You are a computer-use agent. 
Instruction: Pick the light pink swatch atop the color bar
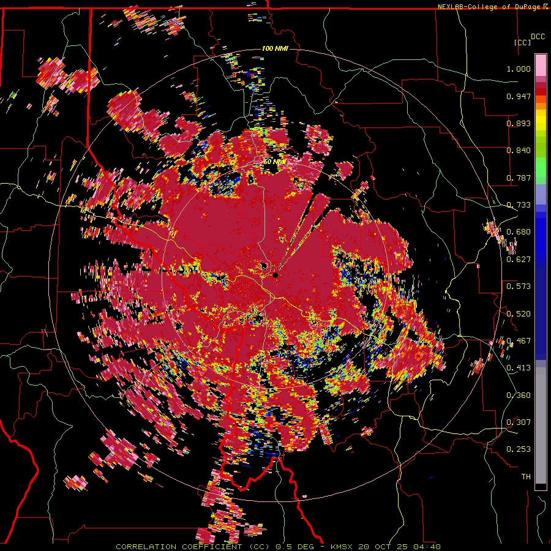point(541,65)
